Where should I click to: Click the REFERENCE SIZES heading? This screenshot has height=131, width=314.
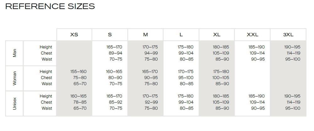(50, 6)
